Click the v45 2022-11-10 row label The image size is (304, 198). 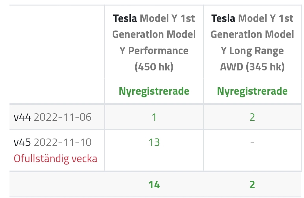pos(53,142)
